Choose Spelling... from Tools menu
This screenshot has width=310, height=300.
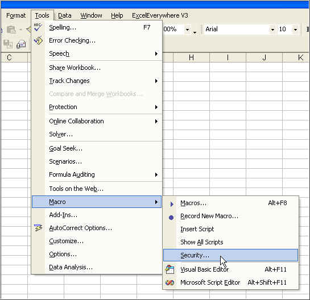[97, 27]
